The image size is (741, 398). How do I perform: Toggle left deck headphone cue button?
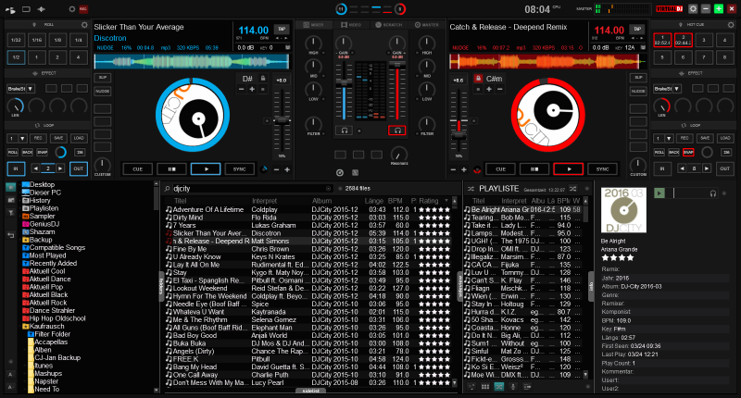pos(344,131)
